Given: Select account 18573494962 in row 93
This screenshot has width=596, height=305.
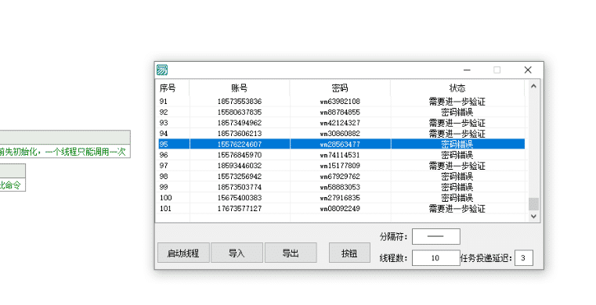Looking at the screenshot, I should coord(240,123).
